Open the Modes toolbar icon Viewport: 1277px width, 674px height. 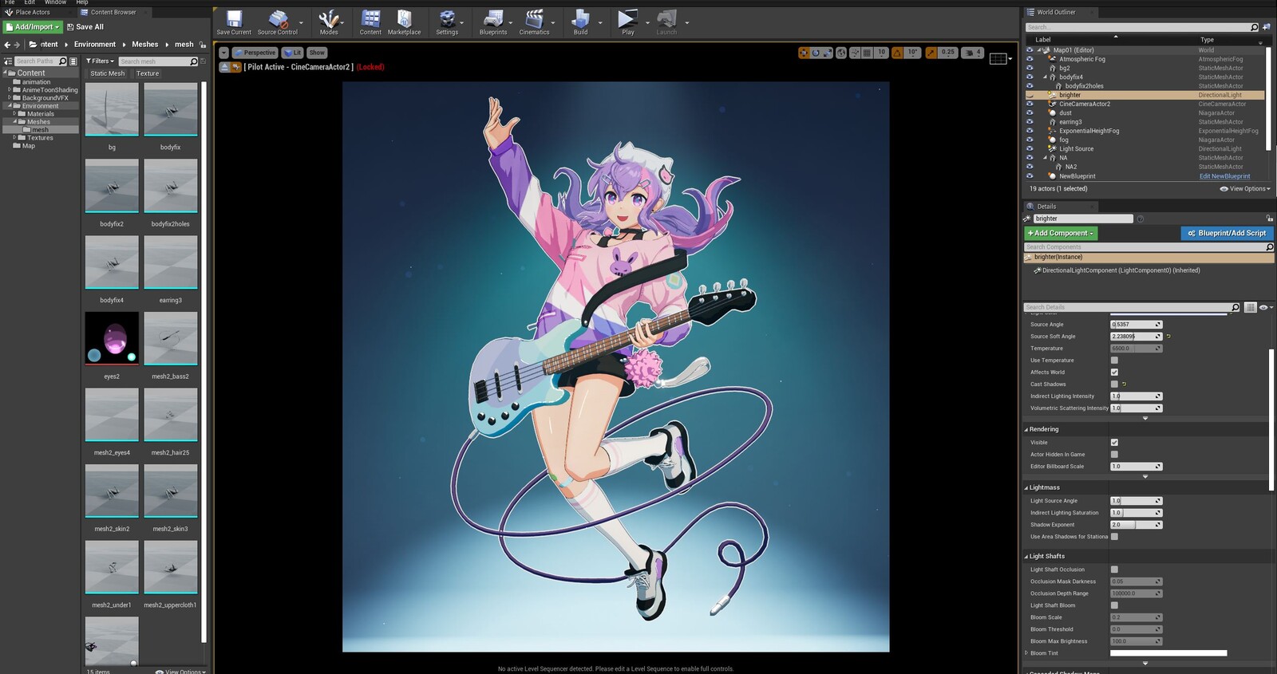point(329,22)
